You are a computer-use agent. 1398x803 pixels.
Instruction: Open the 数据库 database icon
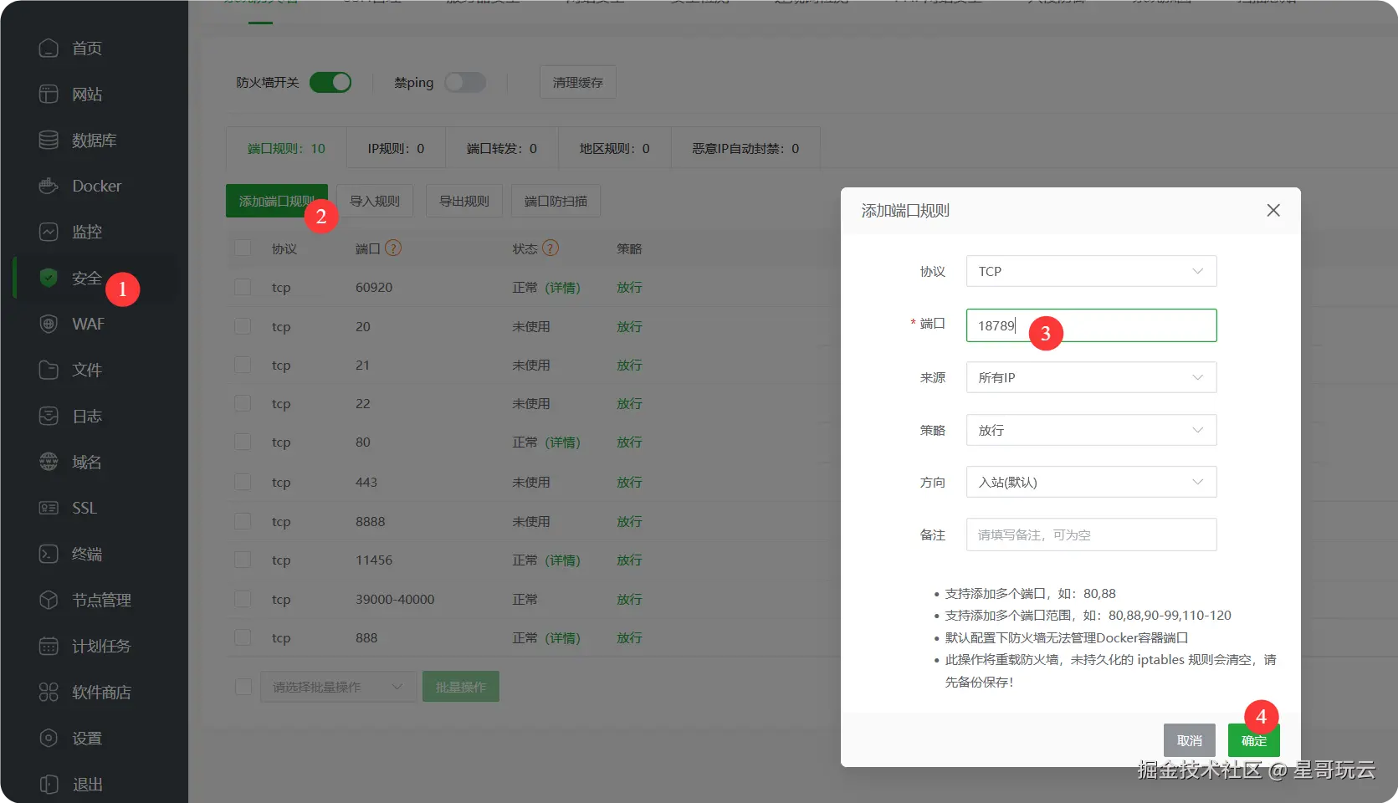[x=49, y=141]
